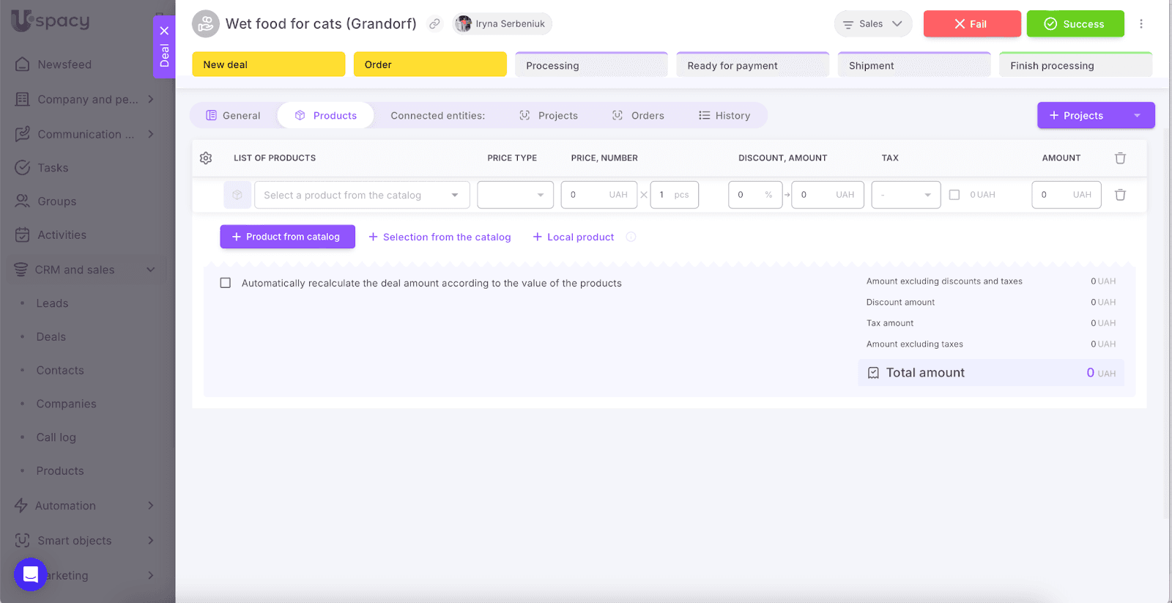
Task: Open the three-dot more options menu
Action: point(1141,24)
